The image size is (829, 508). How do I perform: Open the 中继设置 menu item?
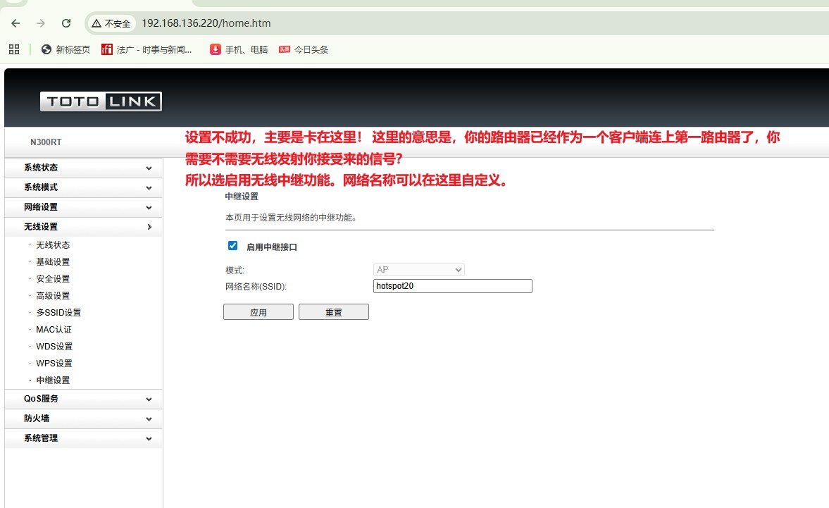53,380
